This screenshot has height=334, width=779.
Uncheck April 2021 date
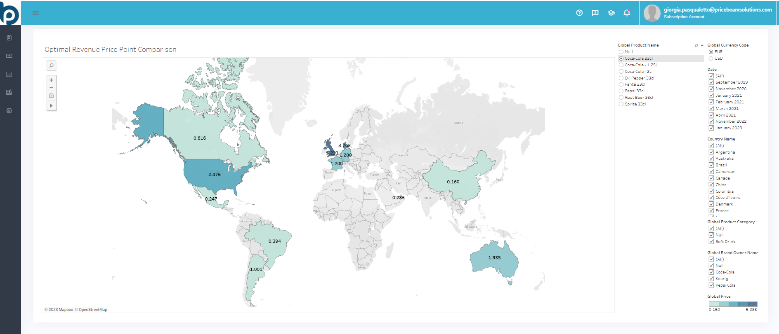(711, 115)
